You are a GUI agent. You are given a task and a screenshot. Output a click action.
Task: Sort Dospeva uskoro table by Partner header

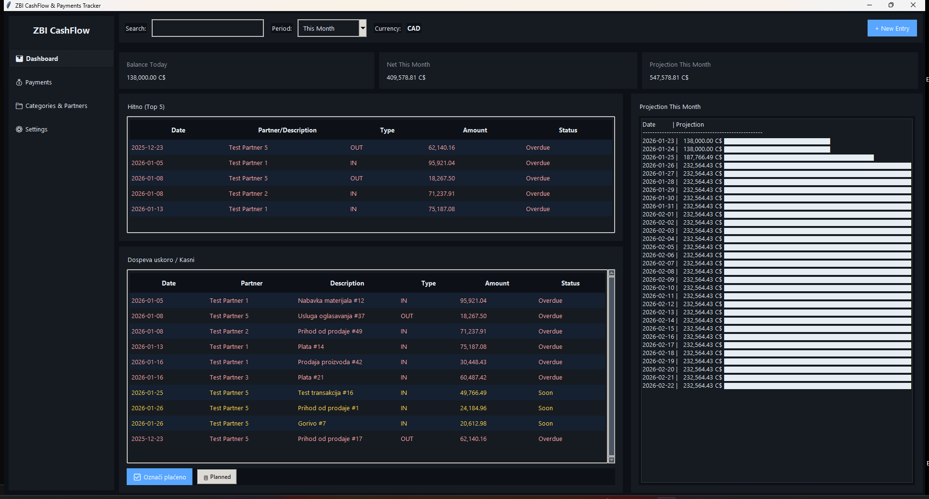251,283
